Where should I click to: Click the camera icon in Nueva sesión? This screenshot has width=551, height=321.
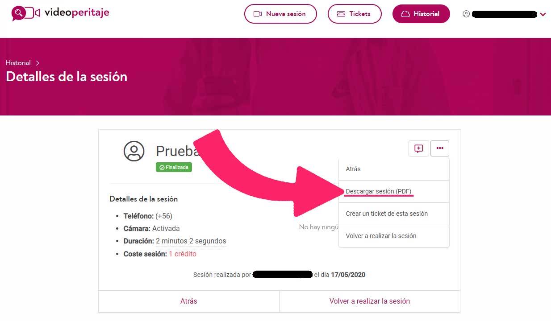pyautogui.click(x=258, y=14)
